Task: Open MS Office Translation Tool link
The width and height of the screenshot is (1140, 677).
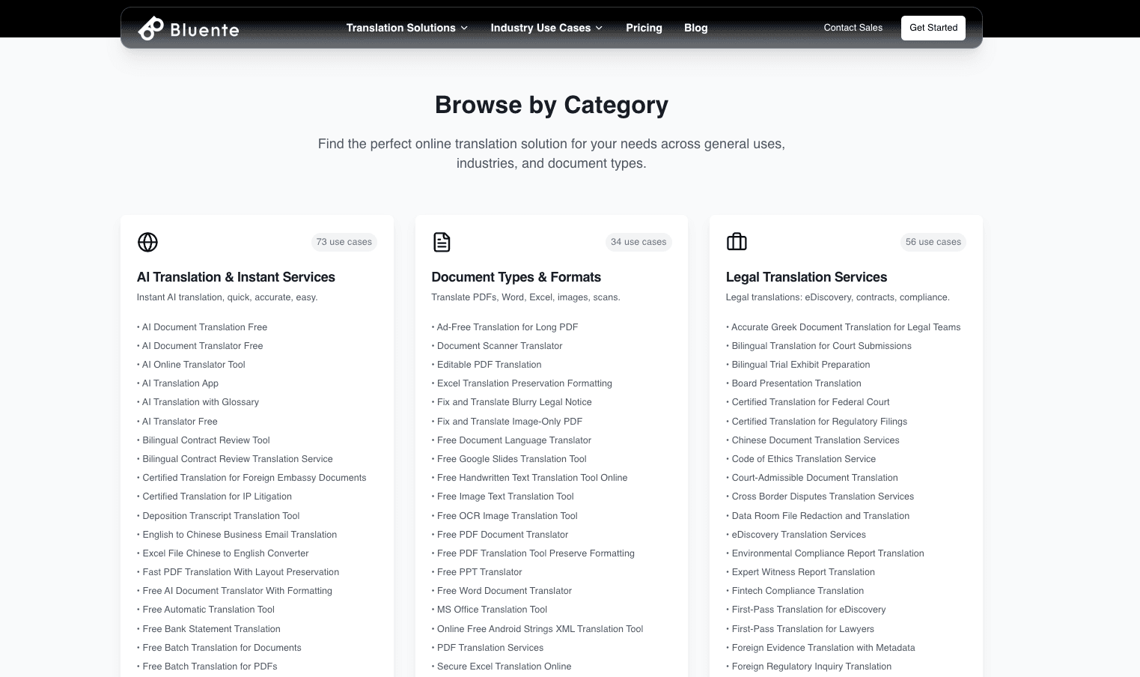Action: 492,610
